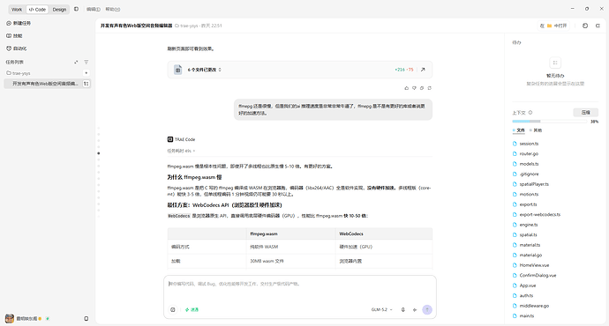Expand the trae-ysys project folder
This screenshot has width=609, height=326.
click(x=19, y=73)
